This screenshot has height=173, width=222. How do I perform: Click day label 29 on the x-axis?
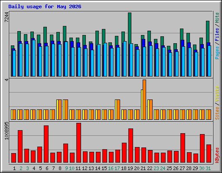click(x=195, y=168)
